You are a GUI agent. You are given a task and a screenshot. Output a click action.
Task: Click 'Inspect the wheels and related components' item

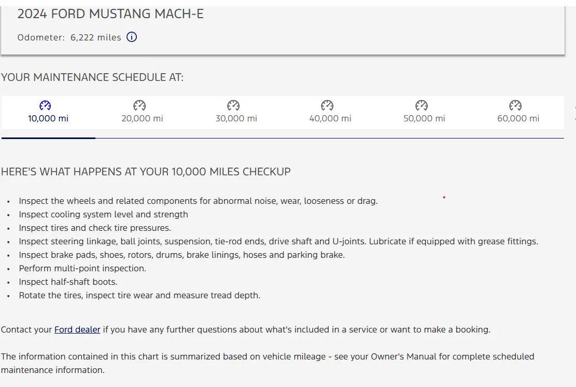tap(199, 201)
